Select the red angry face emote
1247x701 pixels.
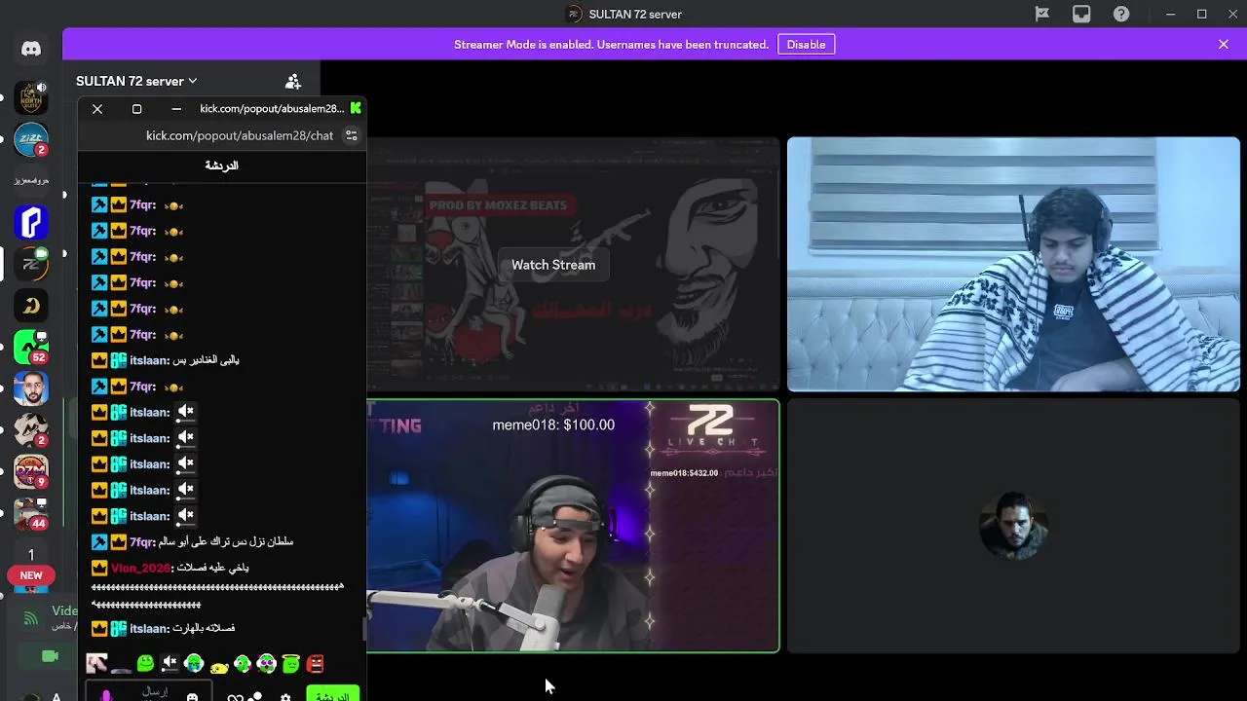315,664
